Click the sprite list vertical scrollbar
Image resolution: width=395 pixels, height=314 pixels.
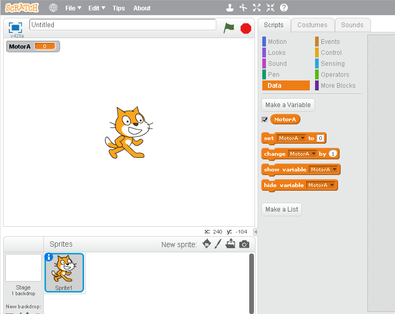coord(251,283)
